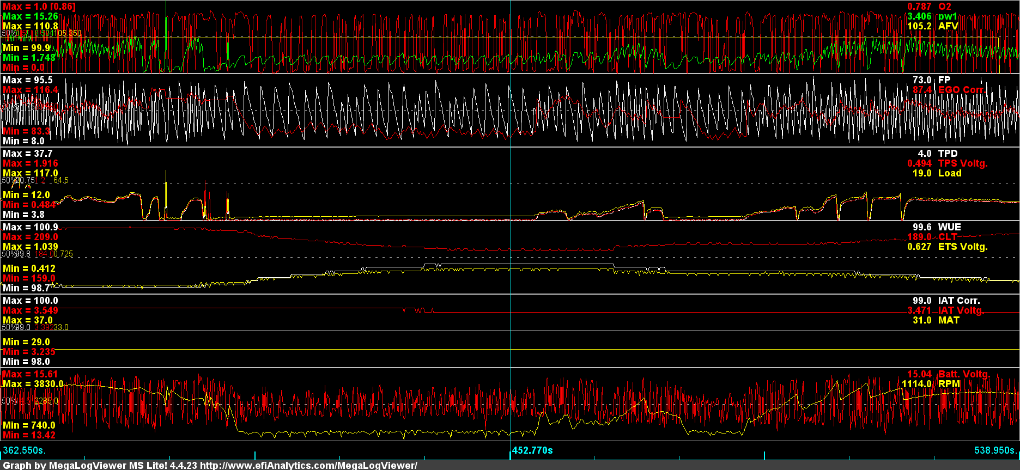The image size is (1020, 470).
Task: Click the 'Max = 116.4' readout
Action: (x=30, y=90)
